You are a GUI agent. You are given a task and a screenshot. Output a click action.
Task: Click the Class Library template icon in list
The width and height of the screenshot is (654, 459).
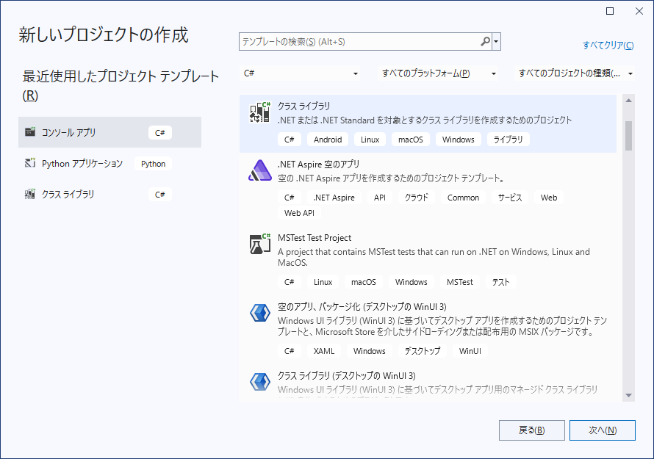click(260, 112)
